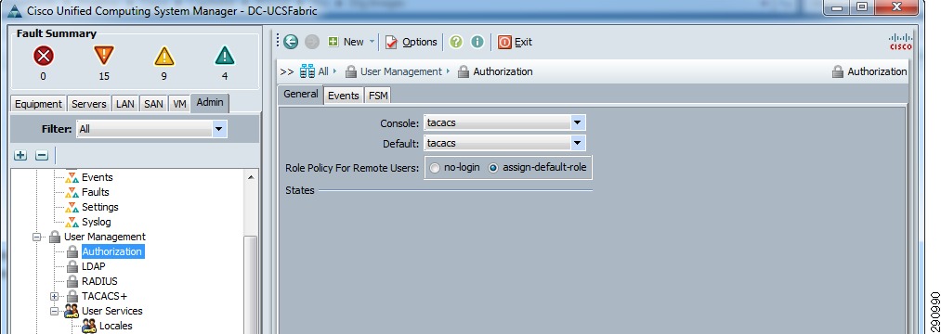This screenshot has width=941, height=334.
Task: Select the Admin tab
Action: pyautogui.click(x=209, y=103)
